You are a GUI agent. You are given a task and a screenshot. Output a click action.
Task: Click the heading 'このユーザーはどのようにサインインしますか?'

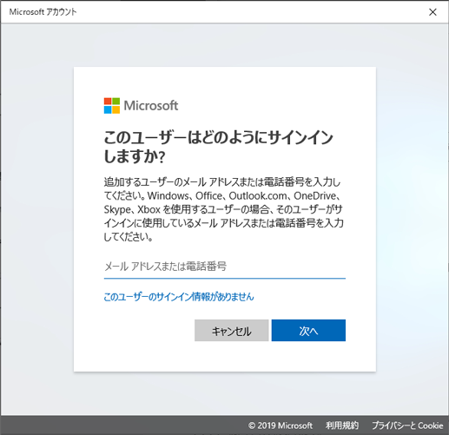click(x=219, y=147)
